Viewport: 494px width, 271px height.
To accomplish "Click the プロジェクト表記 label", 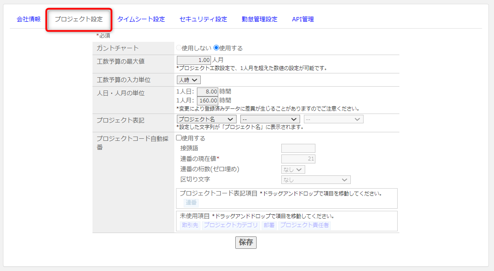I will pyautogui.click(x=120, y=120).
